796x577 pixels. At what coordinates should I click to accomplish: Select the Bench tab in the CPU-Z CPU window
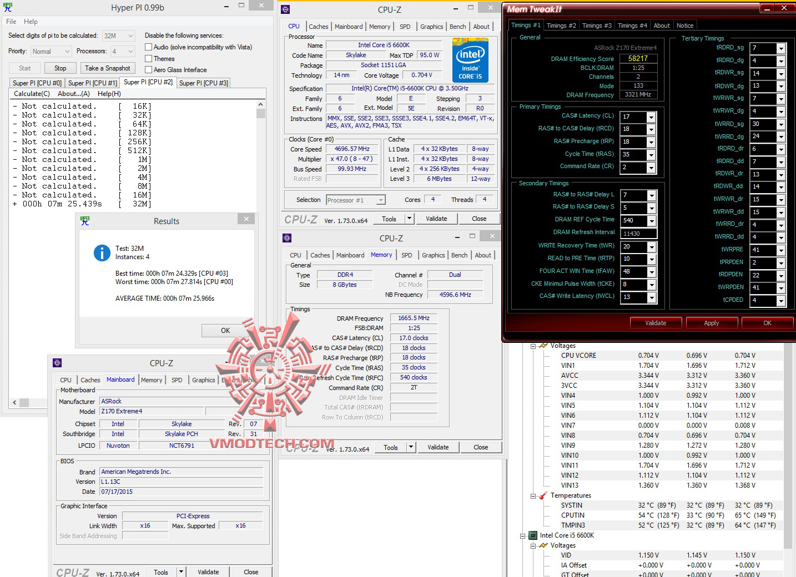click(x=458, y=27)
